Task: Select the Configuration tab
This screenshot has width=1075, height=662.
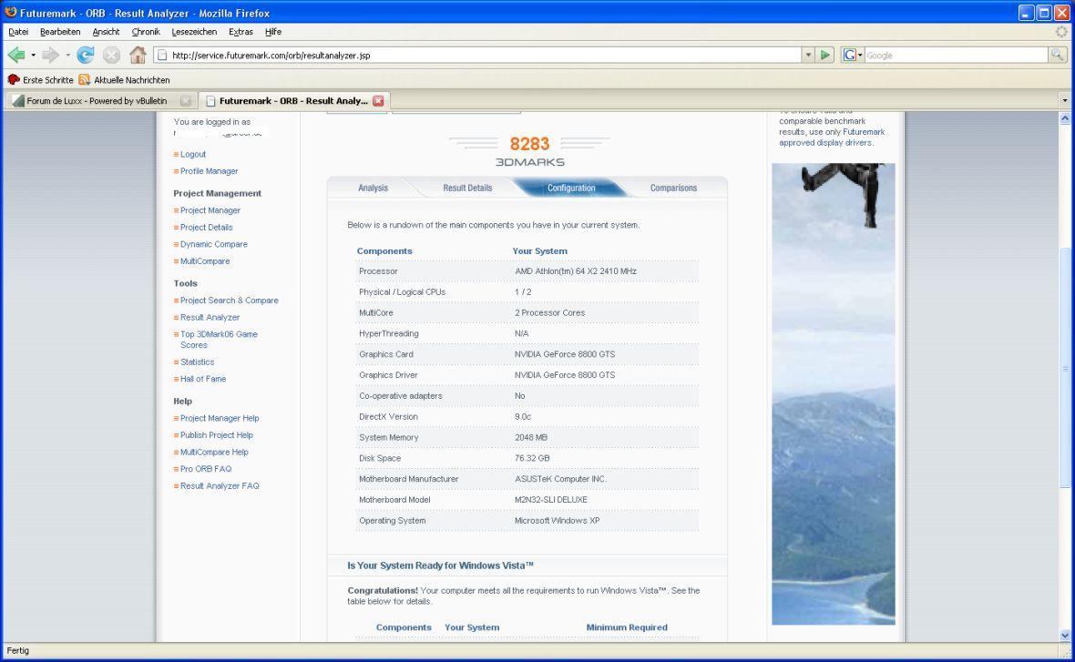Action: (571, 188)
